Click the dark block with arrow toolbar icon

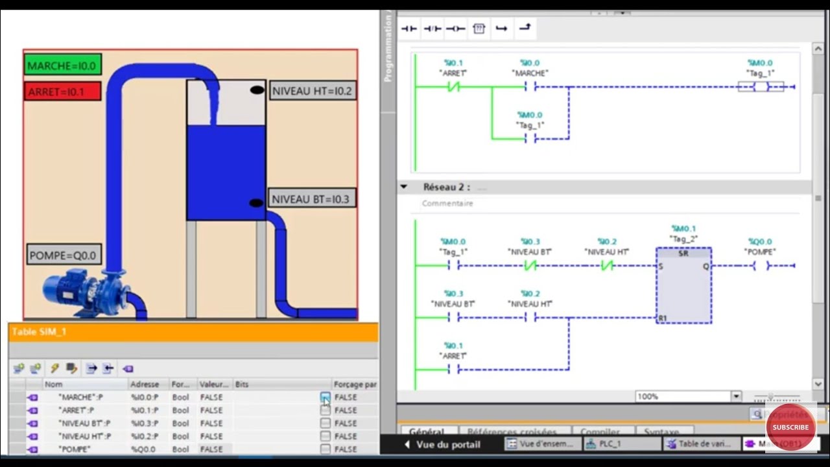click(x=71, y=368)
